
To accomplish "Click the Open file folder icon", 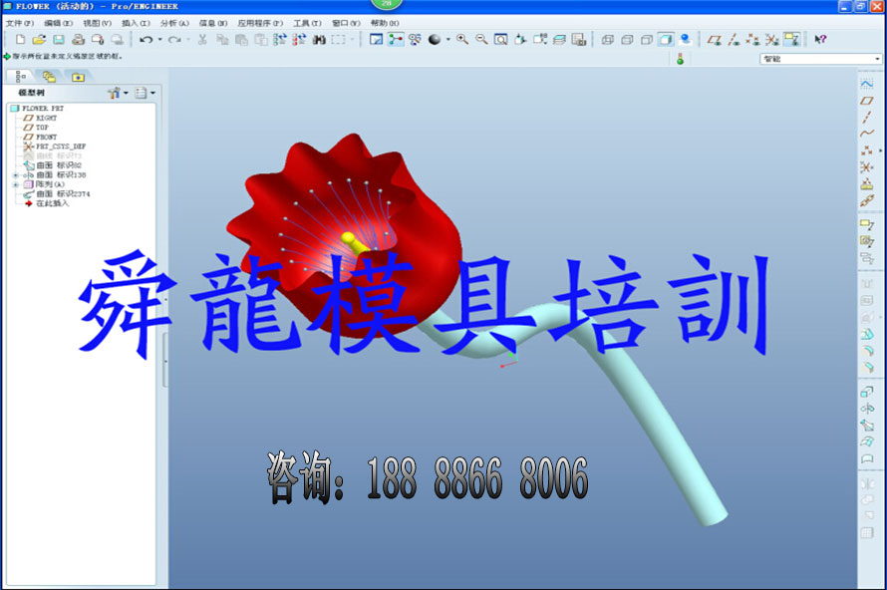I will [x=39, y=40].
